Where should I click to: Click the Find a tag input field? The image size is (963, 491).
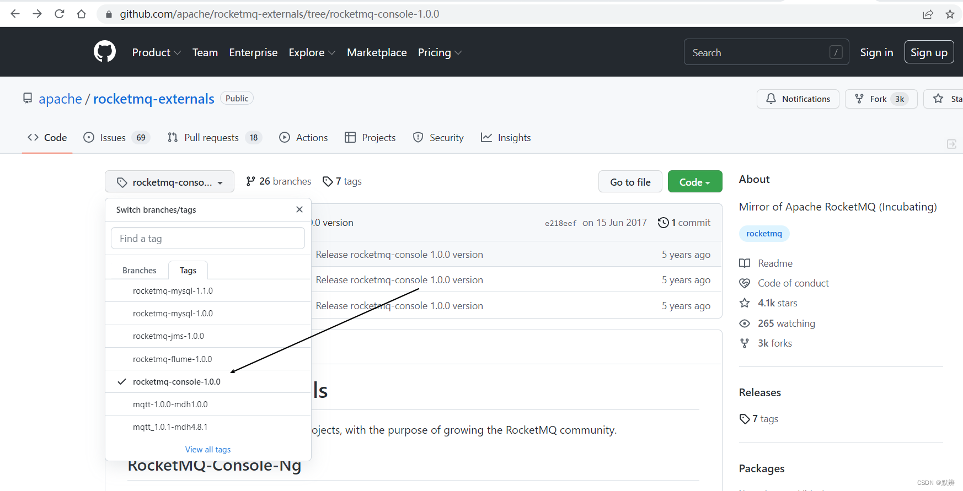[208, 238]
